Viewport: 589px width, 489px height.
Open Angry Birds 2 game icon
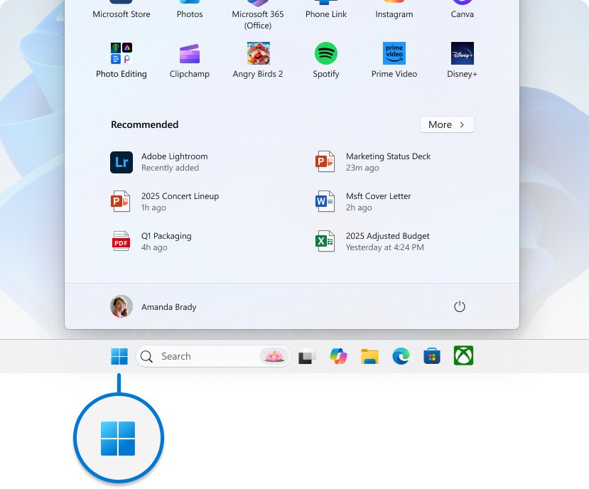click(258, 53)
